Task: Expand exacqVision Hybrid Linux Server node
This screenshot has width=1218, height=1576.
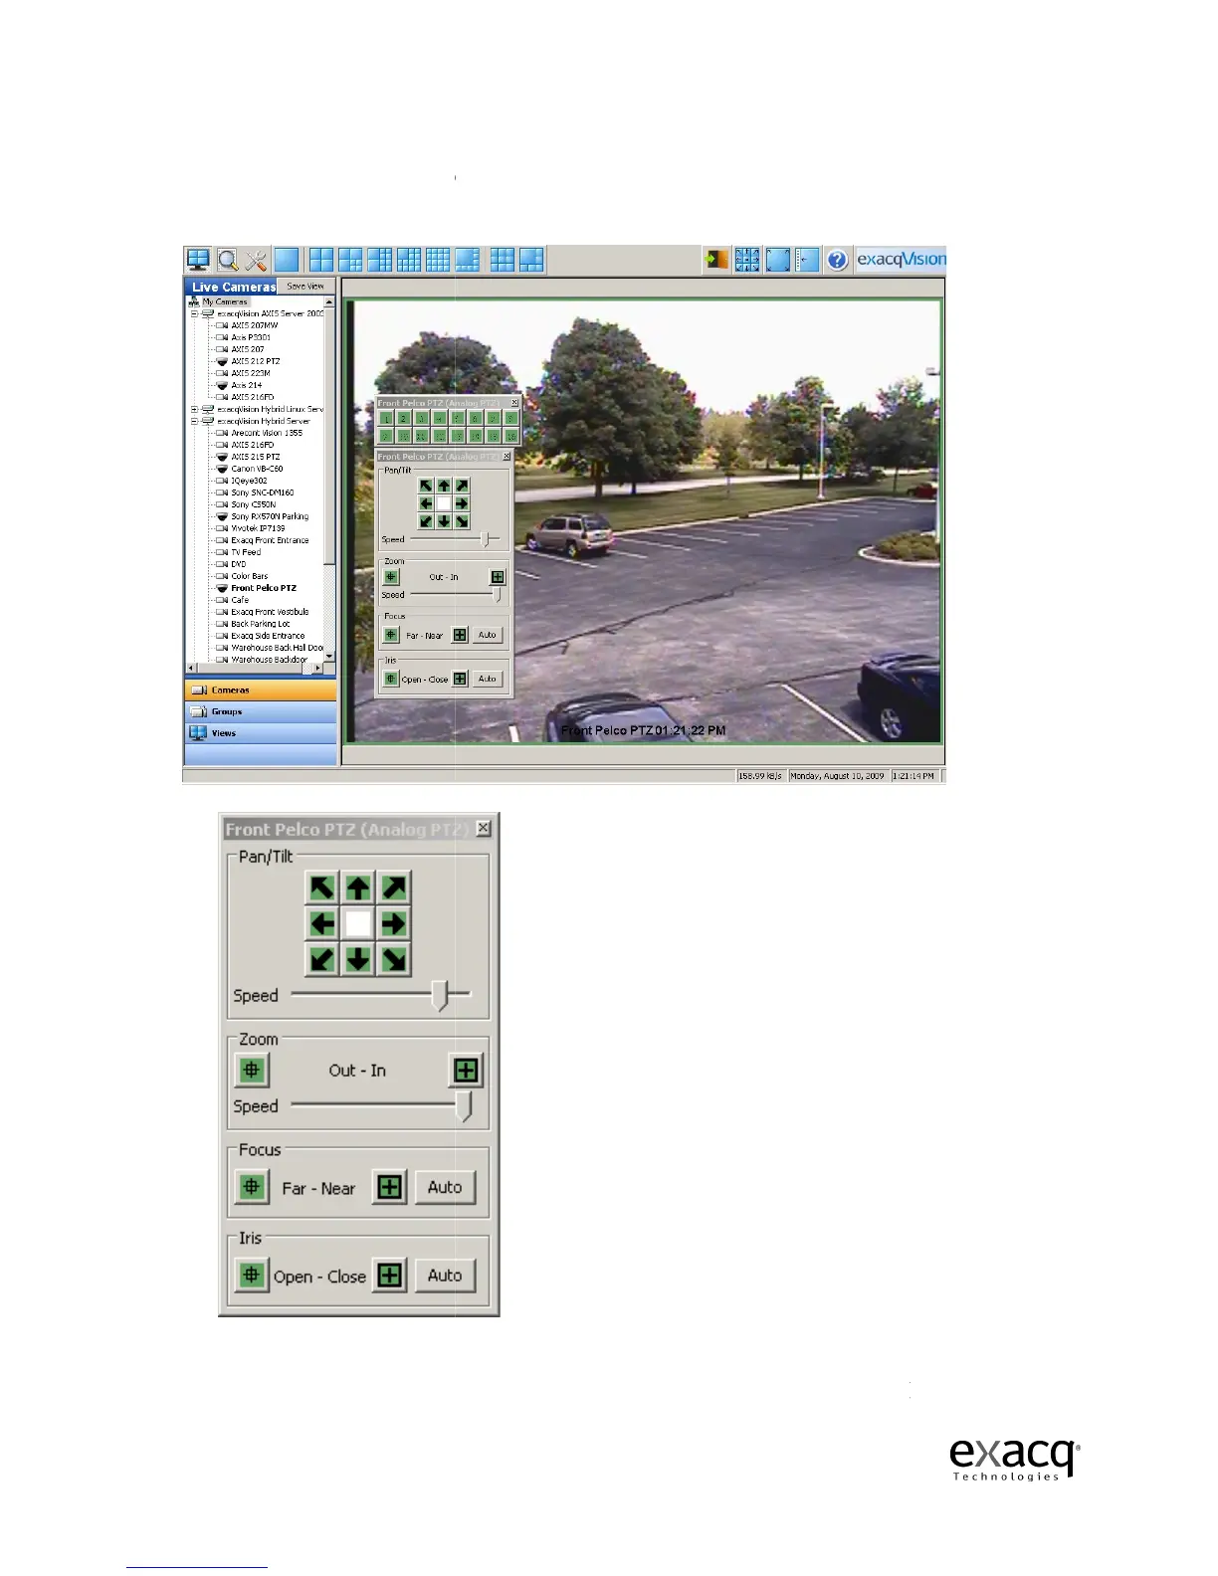Action: click(195, 409)
